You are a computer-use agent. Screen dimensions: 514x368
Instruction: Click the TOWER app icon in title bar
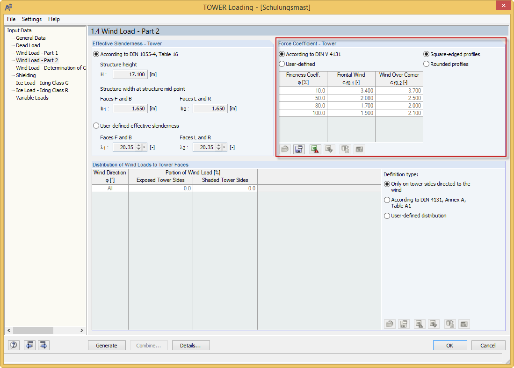click(9, 7)
